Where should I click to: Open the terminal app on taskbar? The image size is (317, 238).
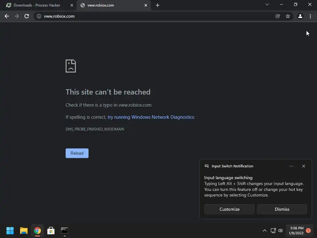[64, 231]
